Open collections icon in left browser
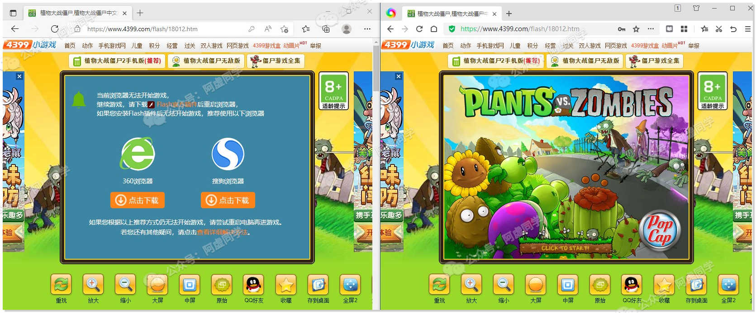Image resolution: width=756 pixels, height=313 pixels. (x=326, y=29)
